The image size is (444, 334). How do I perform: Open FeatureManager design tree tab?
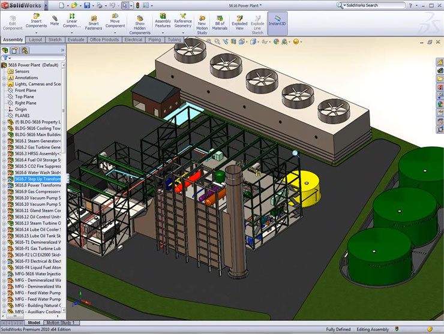tap(5, 50)
